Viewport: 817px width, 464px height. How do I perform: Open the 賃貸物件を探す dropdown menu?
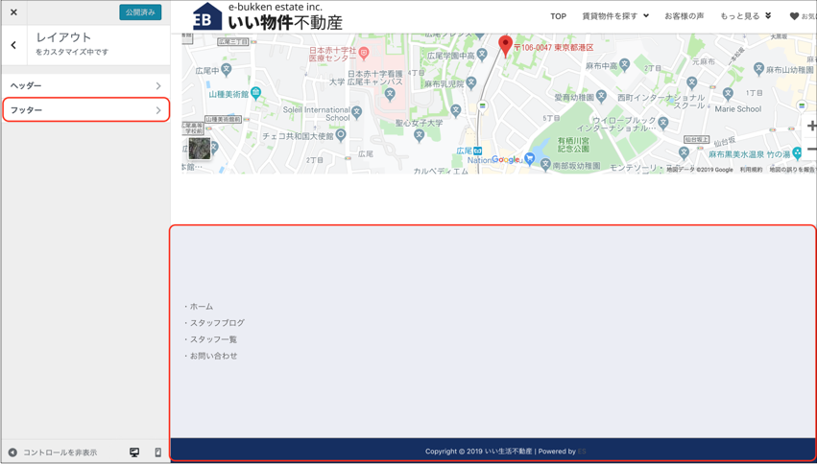[x=614, y=16]
